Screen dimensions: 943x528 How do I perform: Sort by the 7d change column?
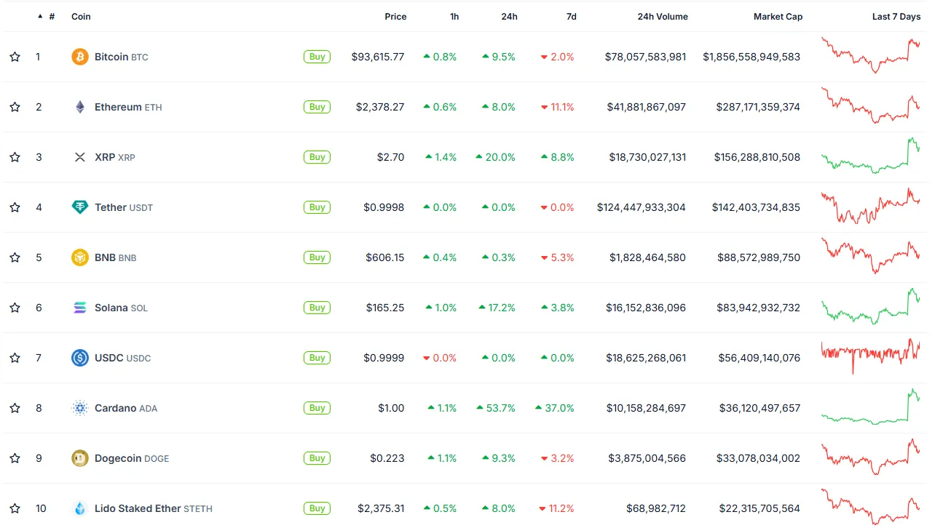pyautogui.click(x=571, y=17)
